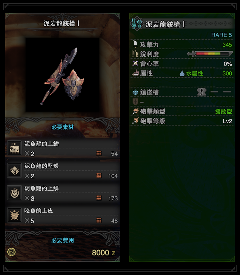Click the zenny coin icon
The width and height of the screenshot is (240, 275).
click(x=12, y=252)
